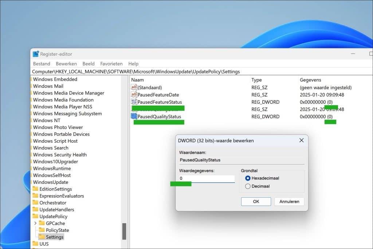
Task: Minimize the Register-editor window
Action: (353, 54)
